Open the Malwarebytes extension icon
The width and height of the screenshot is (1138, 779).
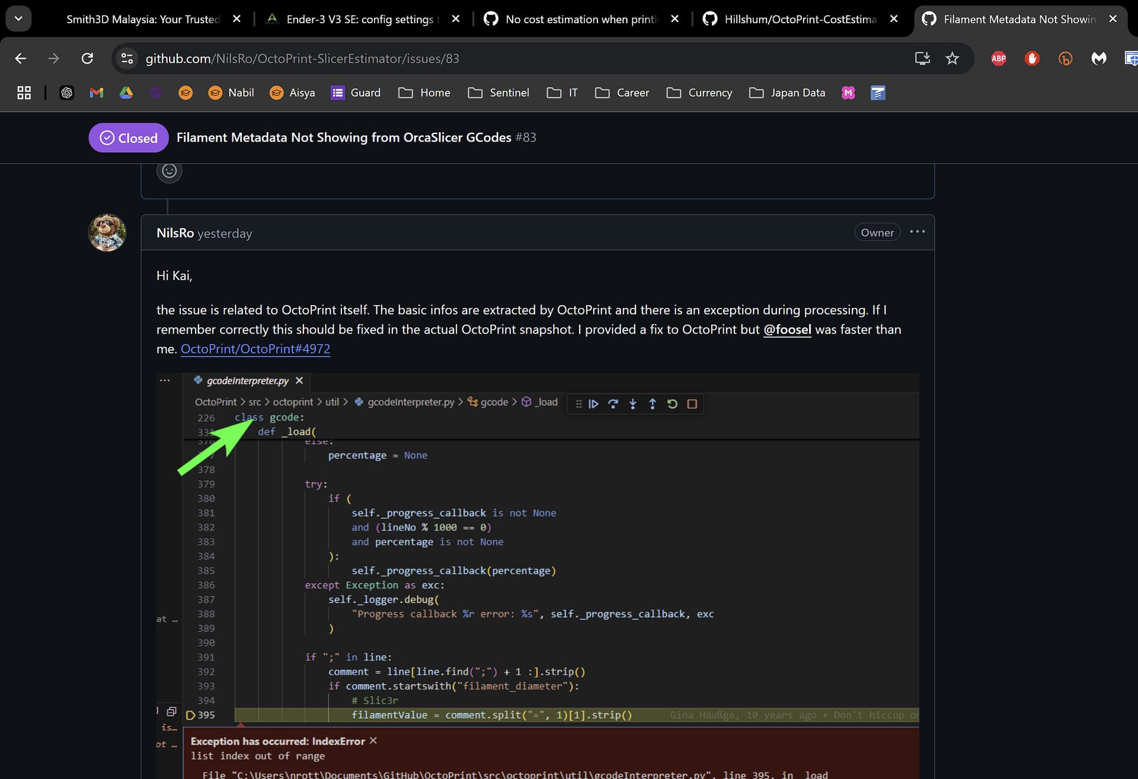point(1099,59)
